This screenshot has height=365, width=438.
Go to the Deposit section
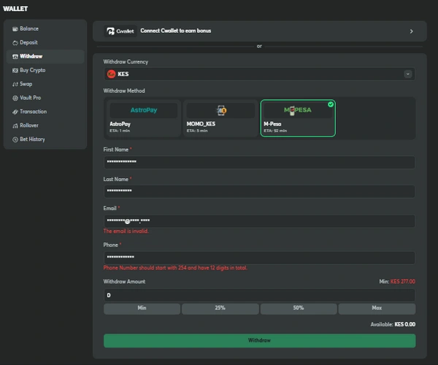click(x=45, y=43)
